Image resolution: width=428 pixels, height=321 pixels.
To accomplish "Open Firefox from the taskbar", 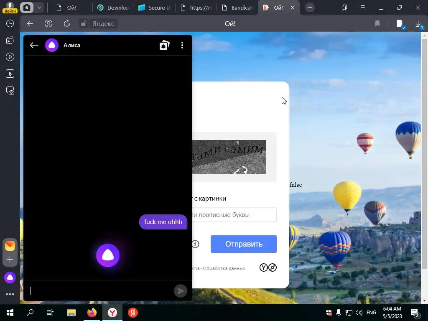I will [x=92, y=313].
